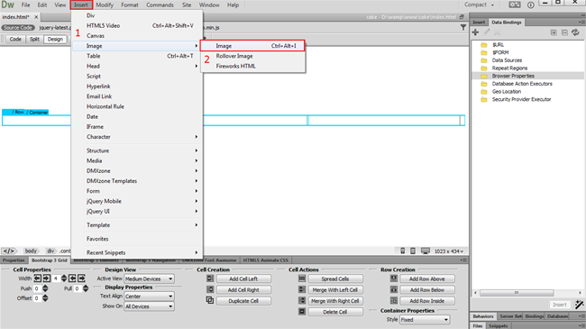Screen dimensions: 586x329
Task: Click the Duplicate Cell icon
Action: [210, 300]
